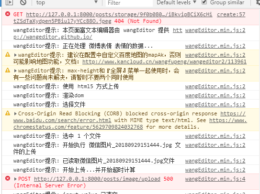This screenshot has height=194, width=260.
Task: Expand the max-height 全屏 warning message
Action: click(x=15, y=71)
